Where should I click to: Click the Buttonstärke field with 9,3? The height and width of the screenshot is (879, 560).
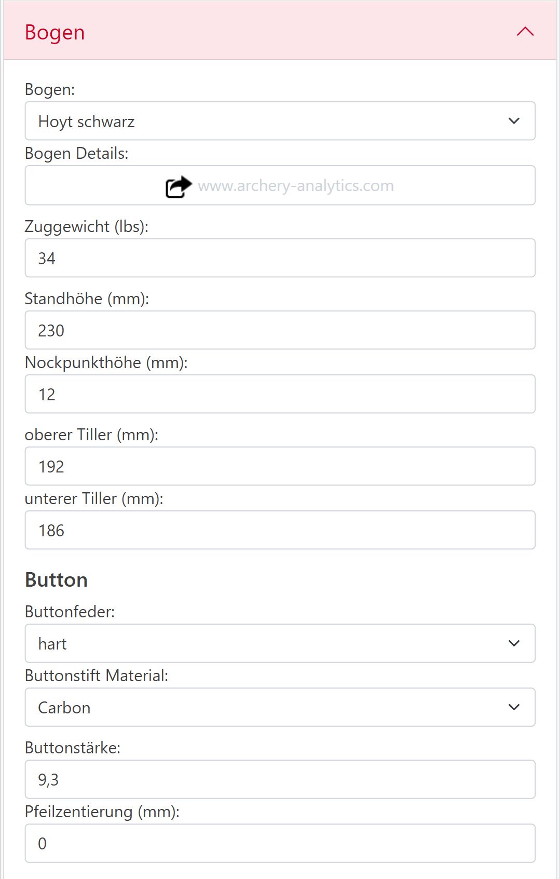click(280, 779)
